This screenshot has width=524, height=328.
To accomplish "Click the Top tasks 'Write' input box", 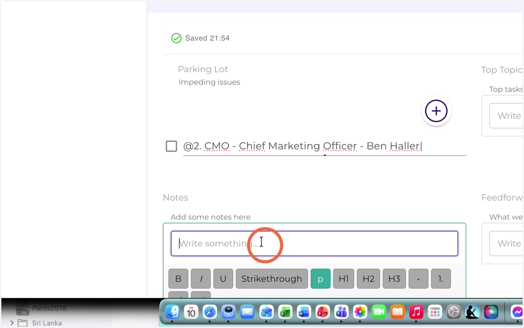I will (x=507, y=116).
